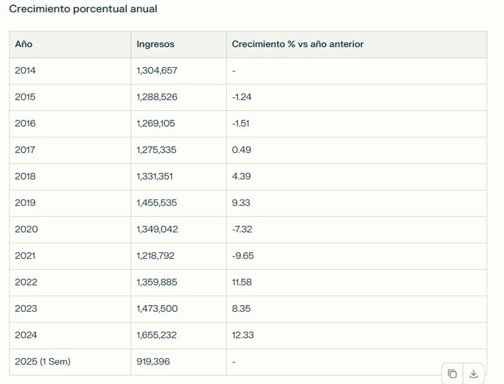This screenshot has width=504, height=384.
Task: Click the 1,331,351 income value
Action: coord(155,176)
